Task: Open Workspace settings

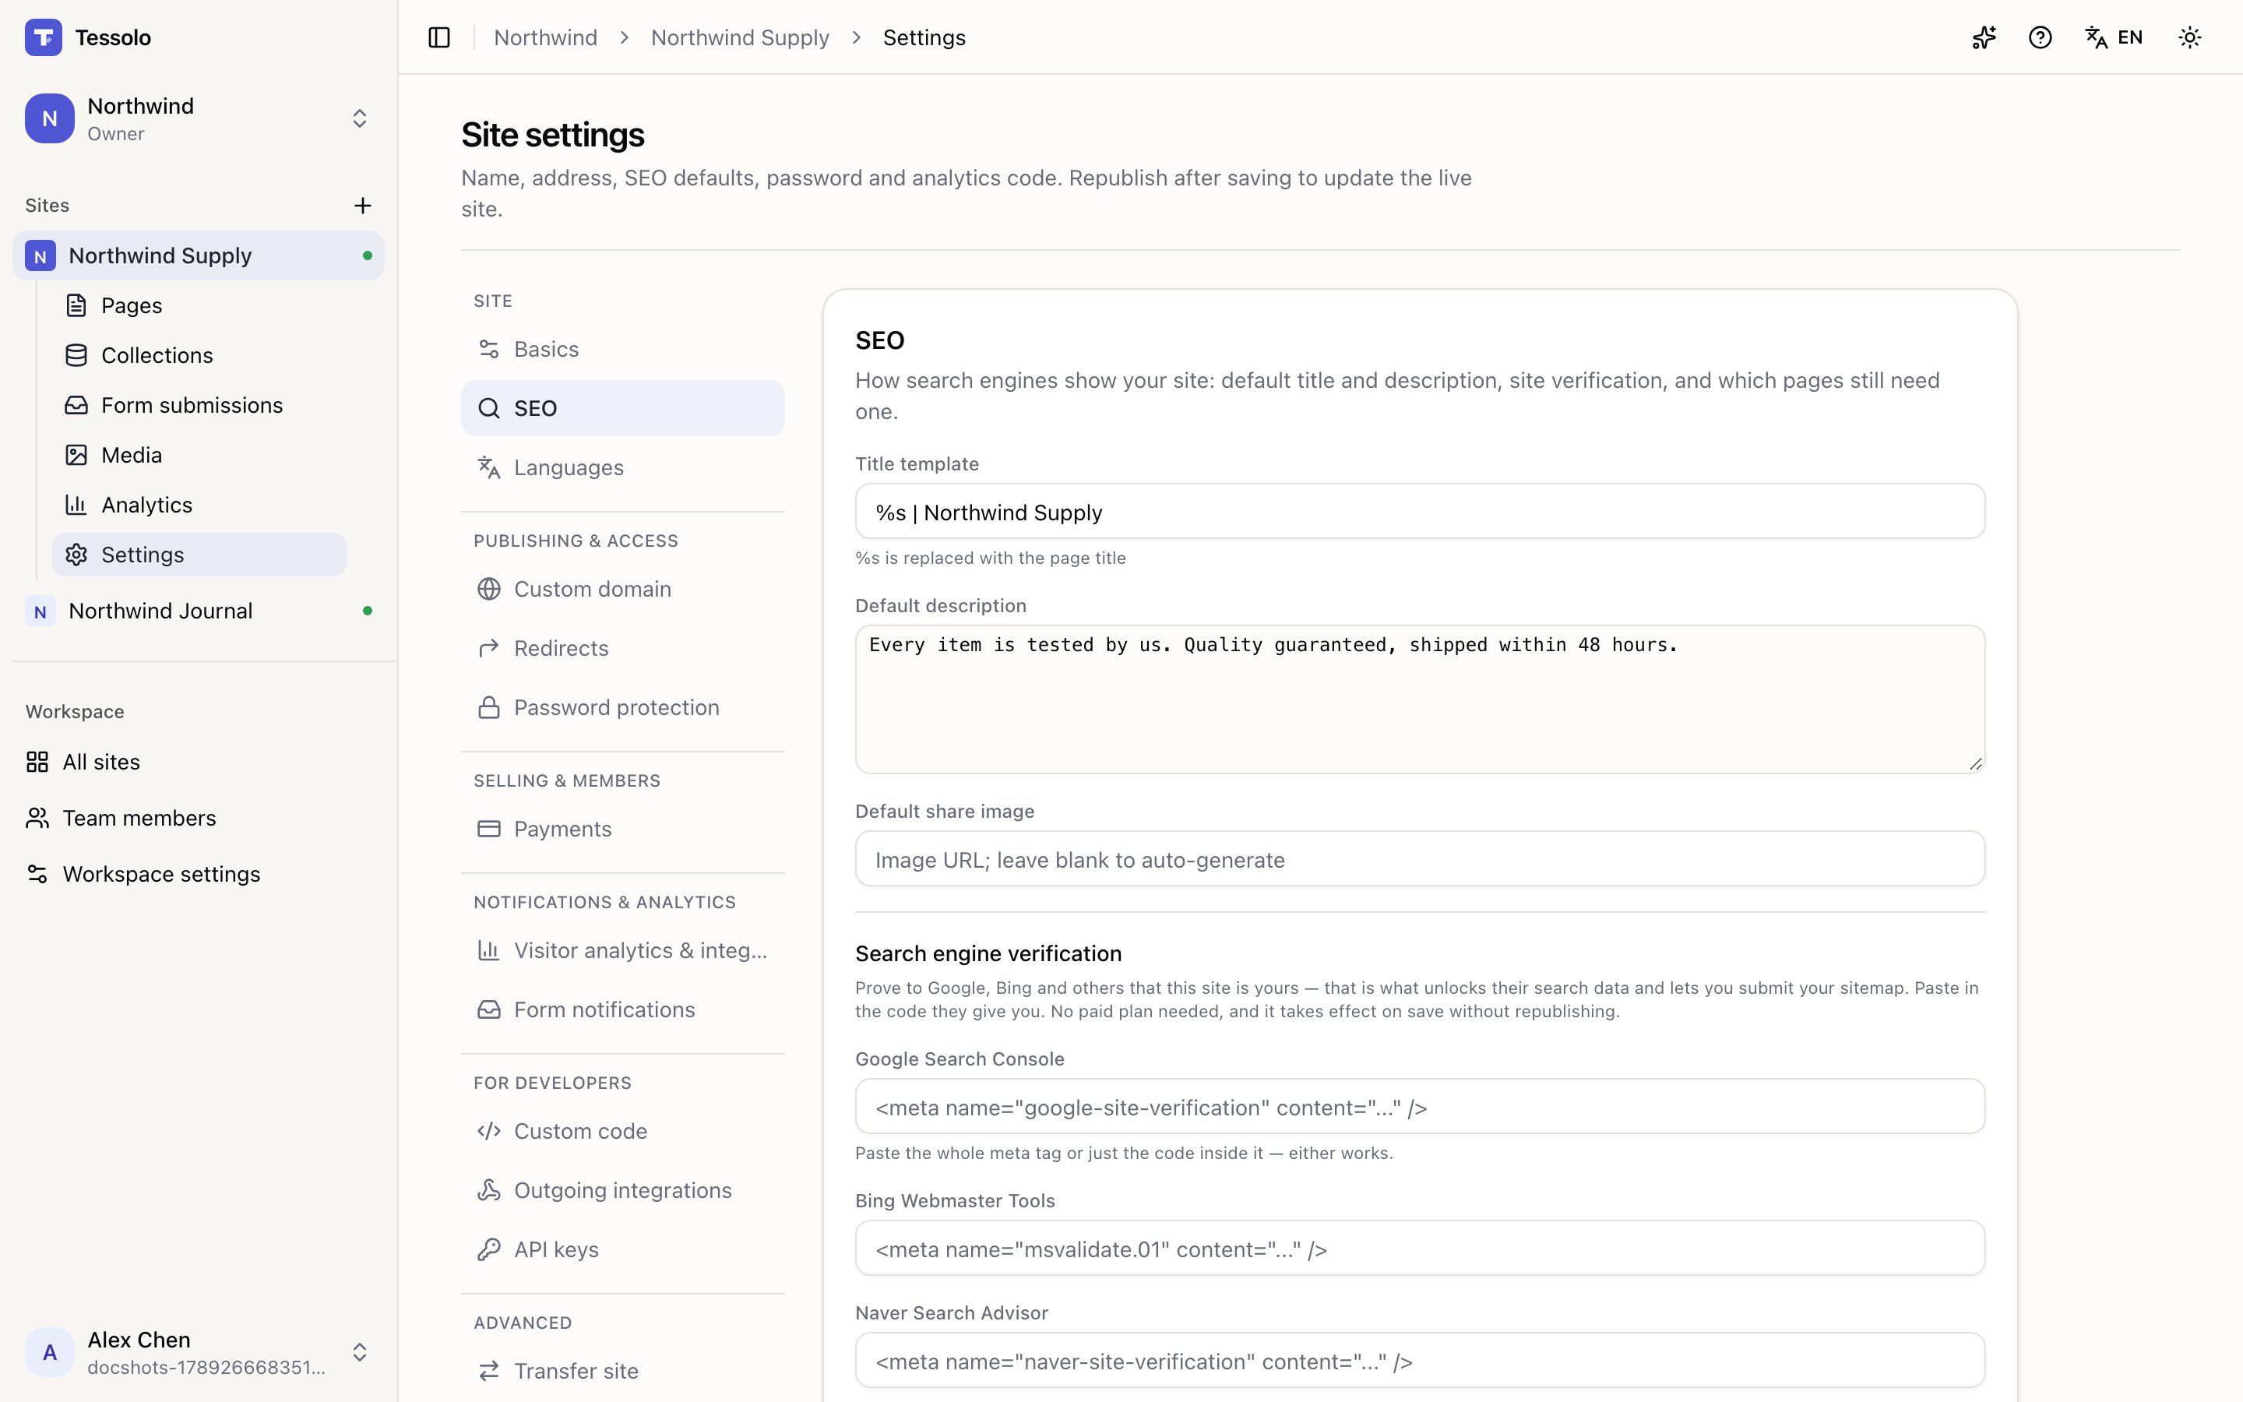Action: [199, 875]
